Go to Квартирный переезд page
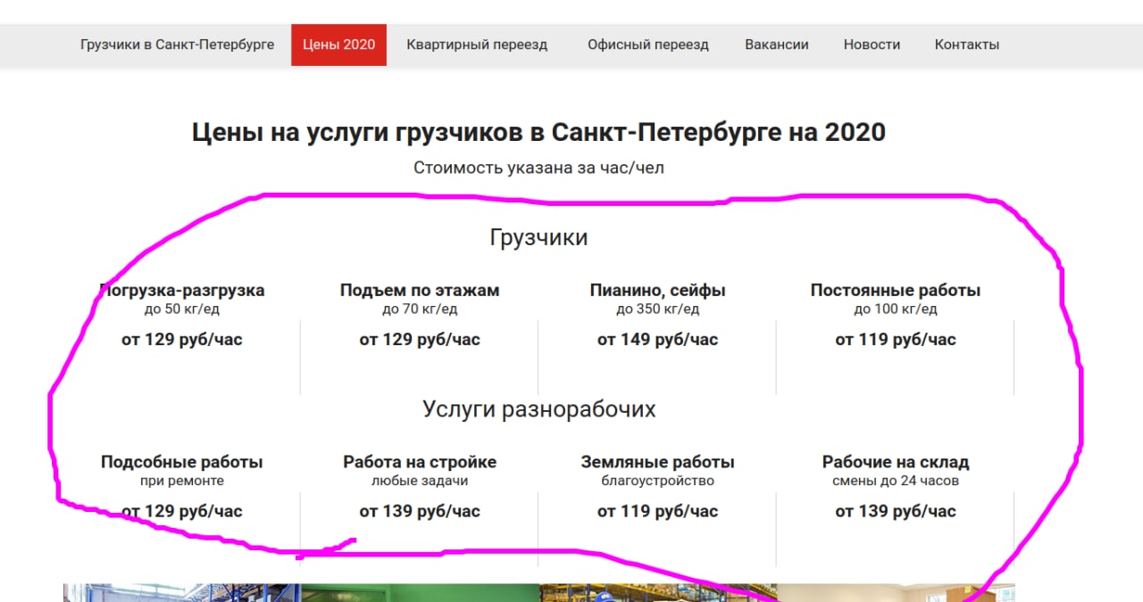The height and width of the screenshot is (602, 1143). (477, 45)
